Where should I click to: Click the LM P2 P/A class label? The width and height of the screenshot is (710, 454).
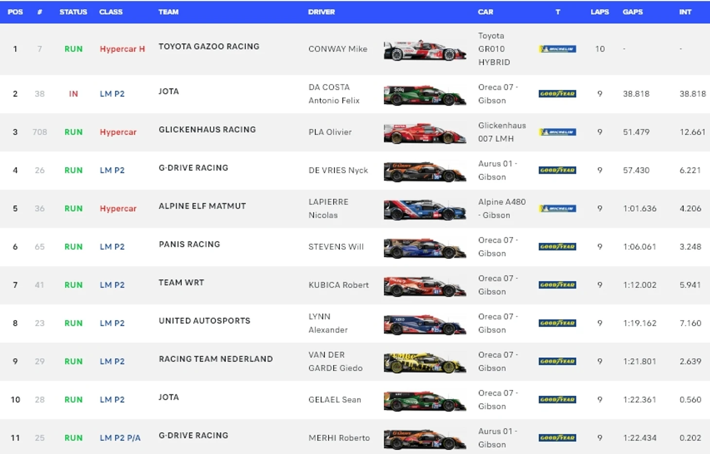click(120, 438)
